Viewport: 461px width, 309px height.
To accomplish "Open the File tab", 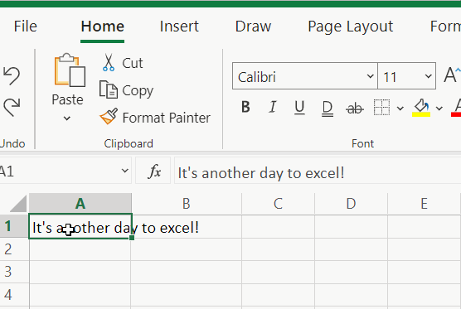I will pos(26,27).
